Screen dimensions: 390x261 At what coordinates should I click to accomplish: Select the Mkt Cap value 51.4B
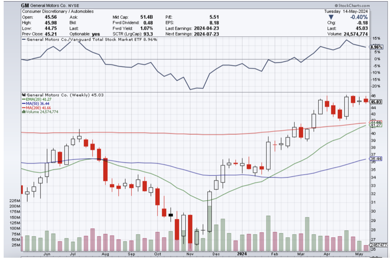click(146, 17)
